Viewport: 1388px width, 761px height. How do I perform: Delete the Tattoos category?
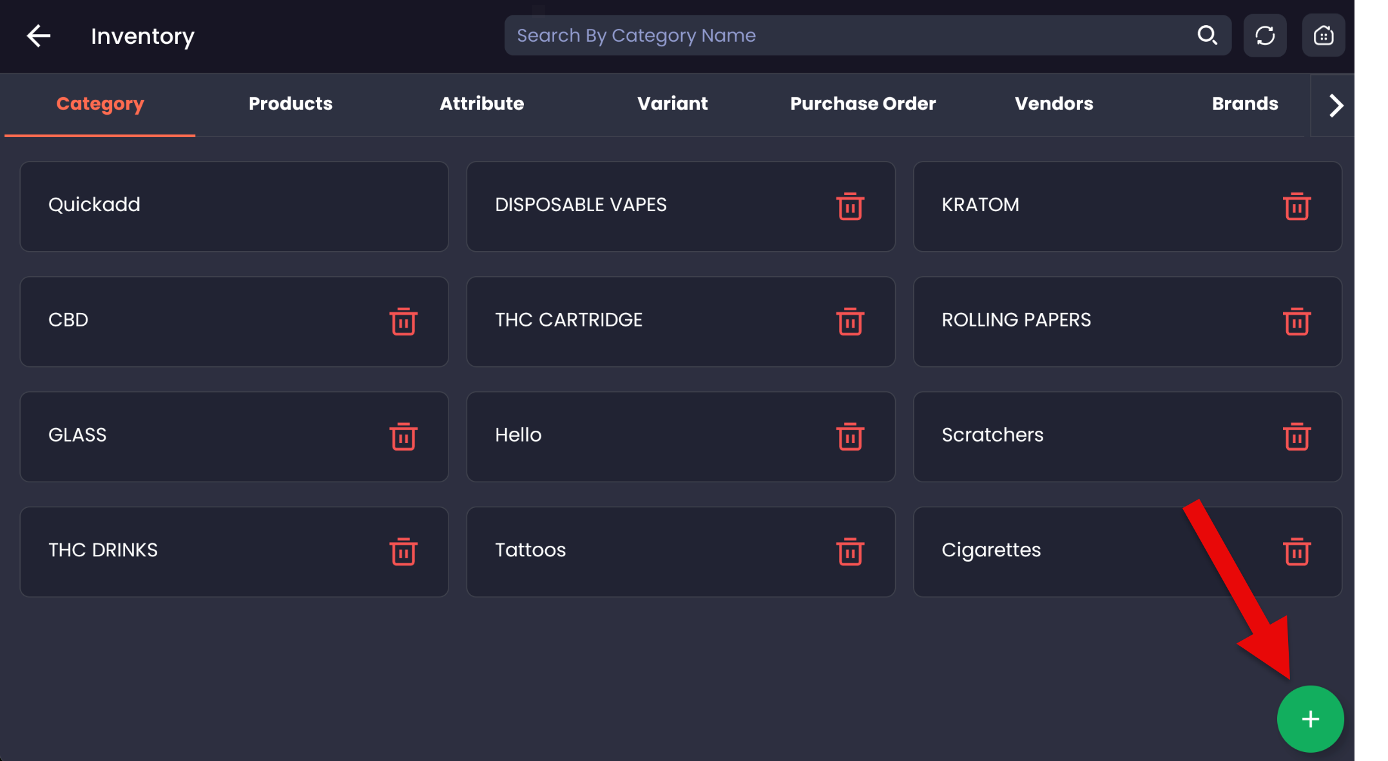point(850,552)
